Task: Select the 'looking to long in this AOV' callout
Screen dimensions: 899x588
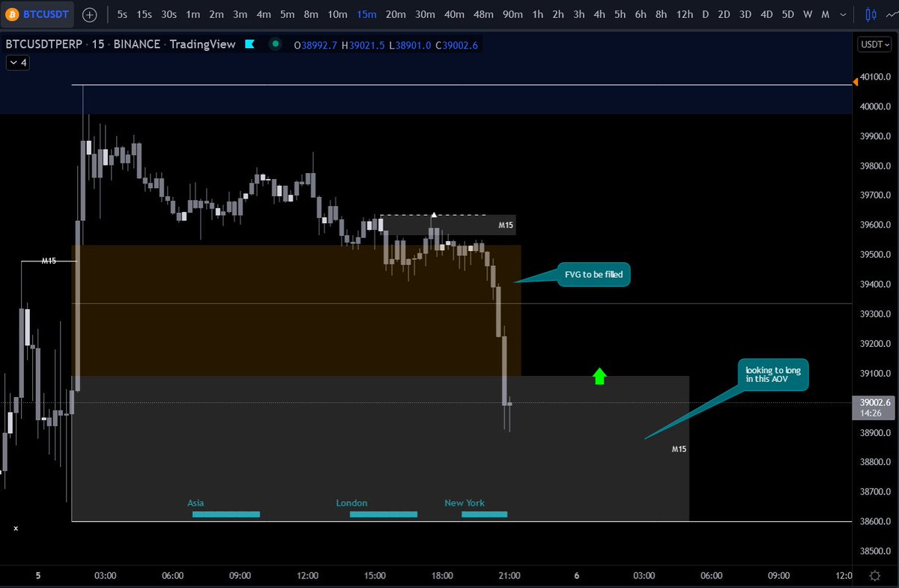Action: coord(774,375)
